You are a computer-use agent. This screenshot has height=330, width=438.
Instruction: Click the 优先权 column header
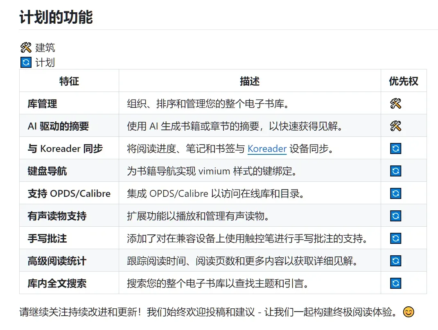tap(404, 81)
